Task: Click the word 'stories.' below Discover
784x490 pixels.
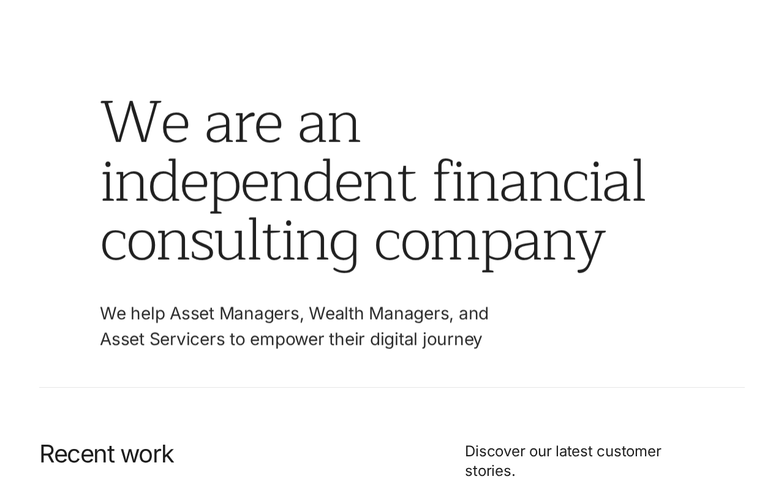Action: (x=490, y=471)
